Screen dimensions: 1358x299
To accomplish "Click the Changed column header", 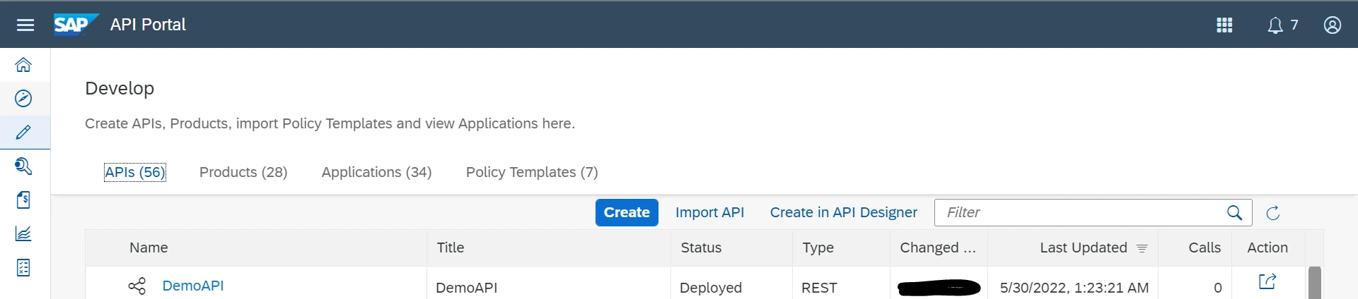I will 938,248.
